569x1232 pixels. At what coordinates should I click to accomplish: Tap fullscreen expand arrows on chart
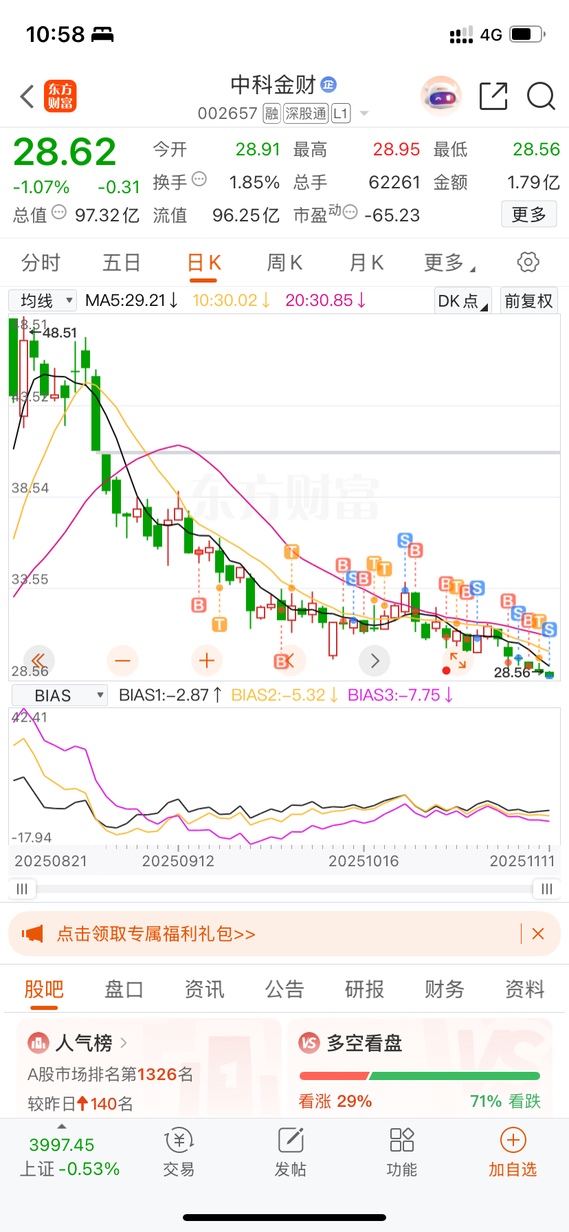458,661
